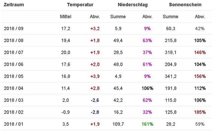Click the 2018 / 04 period
This screenshot has width=214, height=133.
13,88
